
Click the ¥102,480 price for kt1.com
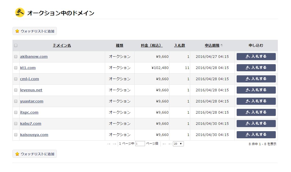point(160,68)
